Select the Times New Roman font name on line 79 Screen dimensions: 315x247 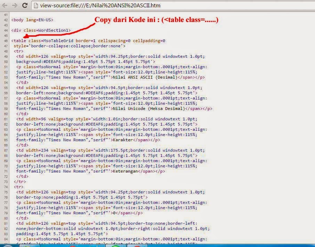pyautogui.click(x=64, y=213)
